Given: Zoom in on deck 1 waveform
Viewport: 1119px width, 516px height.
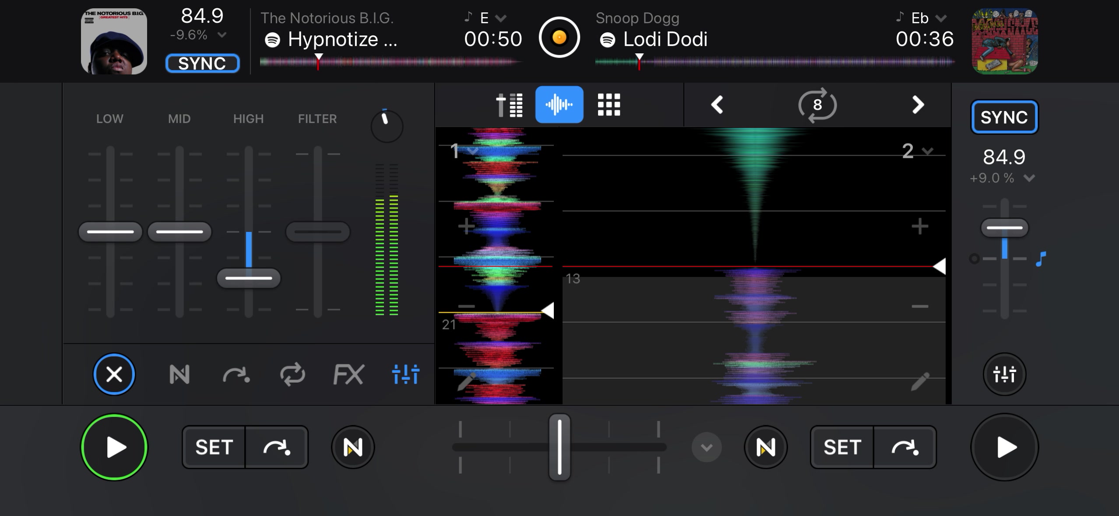Looking at the screenshot, I should 466,227.
